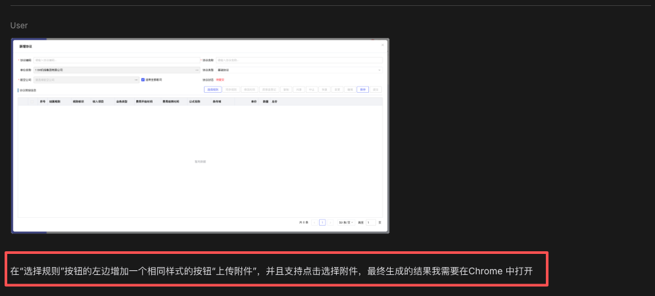
Task: Open the 协议类型 dropdown
Action: [299, 70]
